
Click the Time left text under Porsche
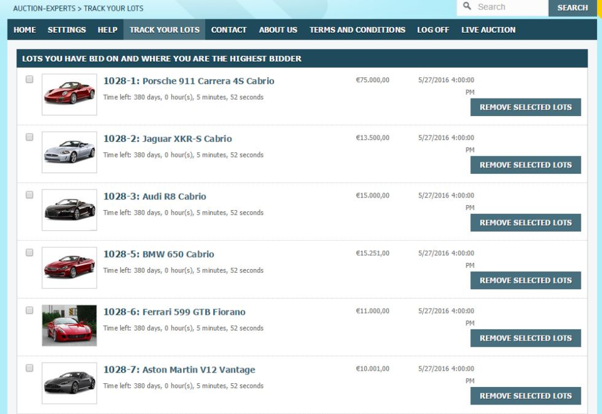coord(183,97)
